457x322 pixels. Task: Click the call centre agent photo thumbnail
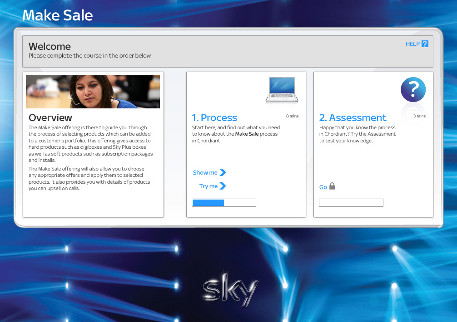93,92
